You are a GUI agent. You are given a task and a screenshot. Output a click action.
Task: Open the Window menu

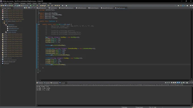click(45, 3)
